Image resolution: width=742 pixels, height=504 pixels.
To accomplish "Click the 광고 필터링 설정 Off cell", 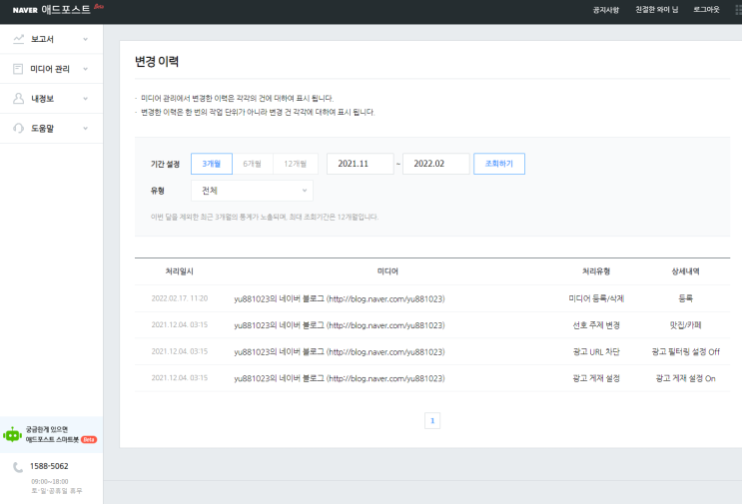I will click(x=686, y=351).
